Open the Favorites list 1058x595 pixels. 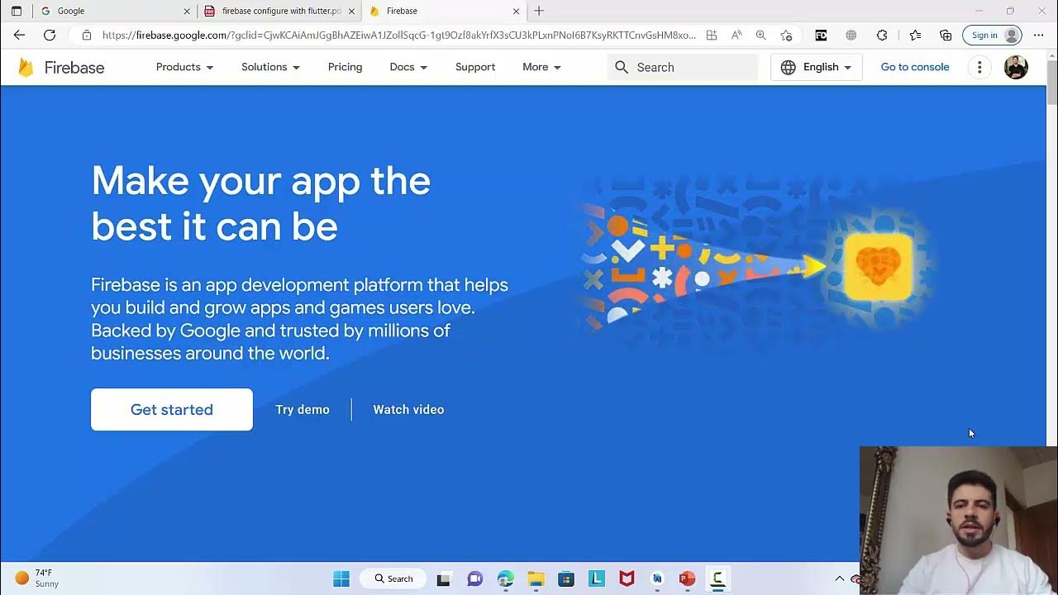pos(915,35)
